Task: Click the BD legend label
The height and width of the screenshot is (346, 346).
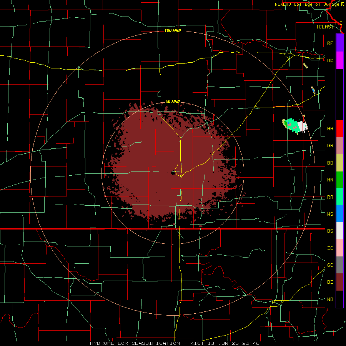Action: (330, 163)
